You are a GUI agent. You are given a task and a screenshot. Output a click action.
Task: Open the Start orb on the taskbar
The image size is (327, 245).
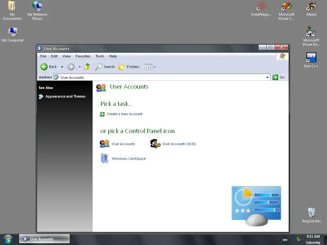8,239
